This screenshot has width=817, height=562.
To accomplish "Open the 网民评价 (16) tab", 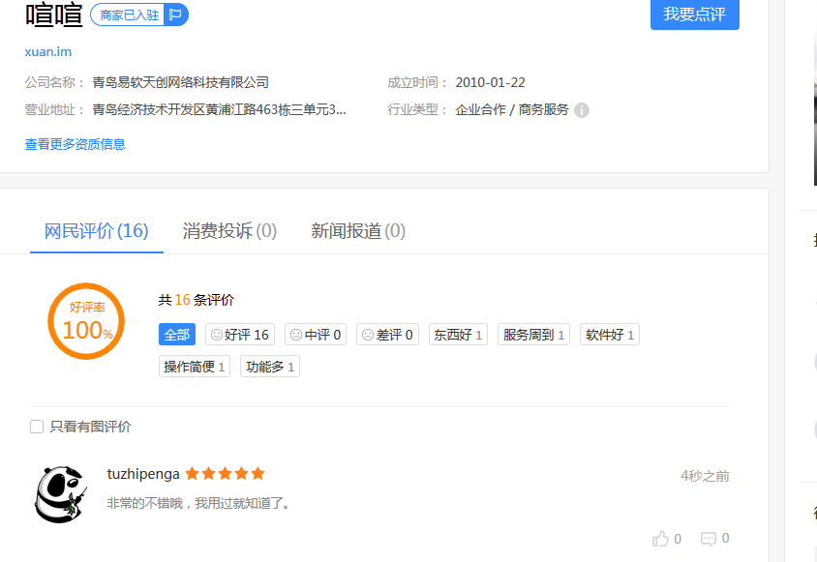I will pyautogui.click(x=97, y=231).
